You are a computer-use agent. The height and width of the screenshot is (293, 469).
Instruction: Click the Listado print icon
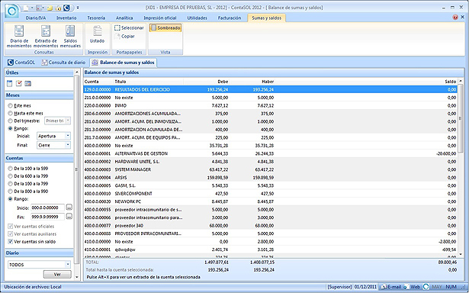point(97,34)
